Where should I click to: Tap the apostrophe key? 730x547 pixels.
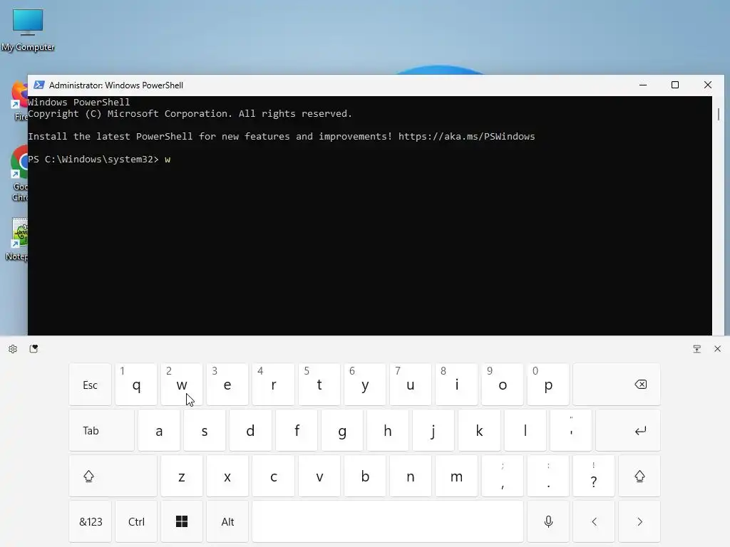(571, 431)
